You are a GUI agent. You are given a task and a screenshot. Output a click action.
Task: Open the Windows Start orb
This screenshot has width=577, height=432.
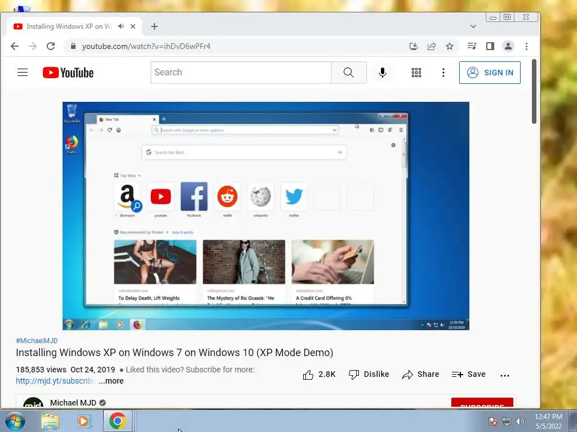15,421
